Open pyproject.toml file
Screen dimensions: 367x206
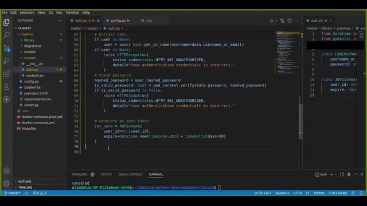40,93
